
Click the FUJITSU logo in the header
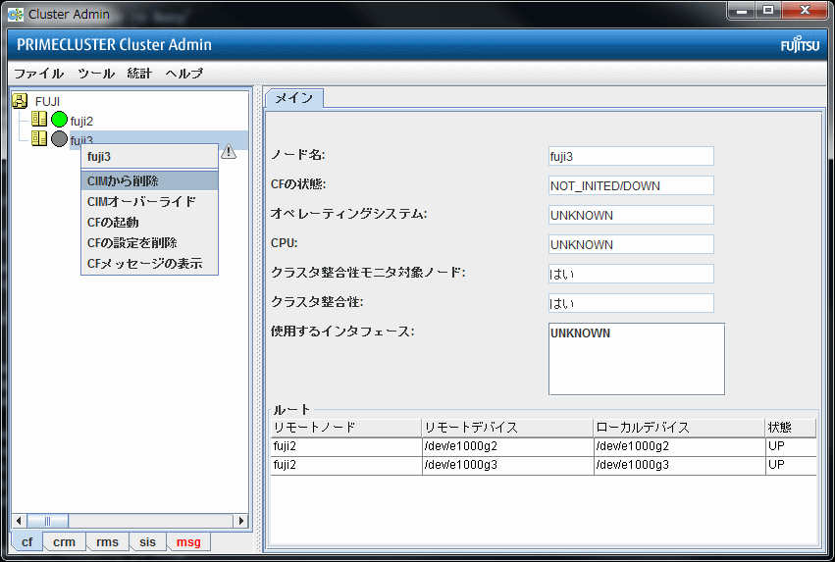coord(800,45)
